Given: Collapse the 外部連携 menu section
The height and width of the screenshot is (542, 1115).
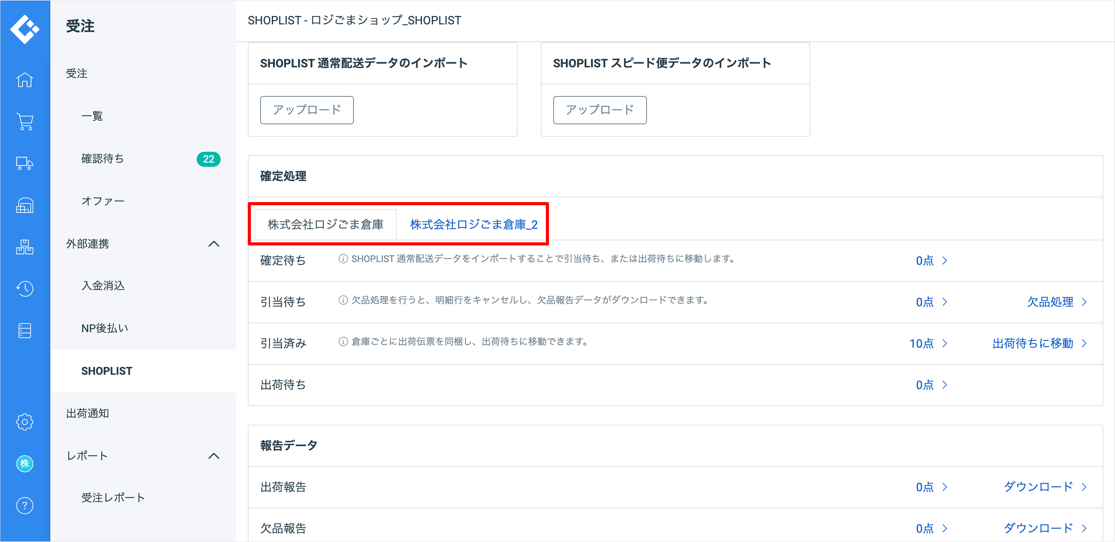Looking at the screenshot, I should click(214, 244).
